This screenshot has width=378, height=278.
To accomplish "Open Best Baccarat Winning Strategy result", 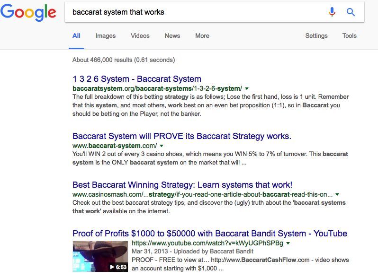I will 182,185.
